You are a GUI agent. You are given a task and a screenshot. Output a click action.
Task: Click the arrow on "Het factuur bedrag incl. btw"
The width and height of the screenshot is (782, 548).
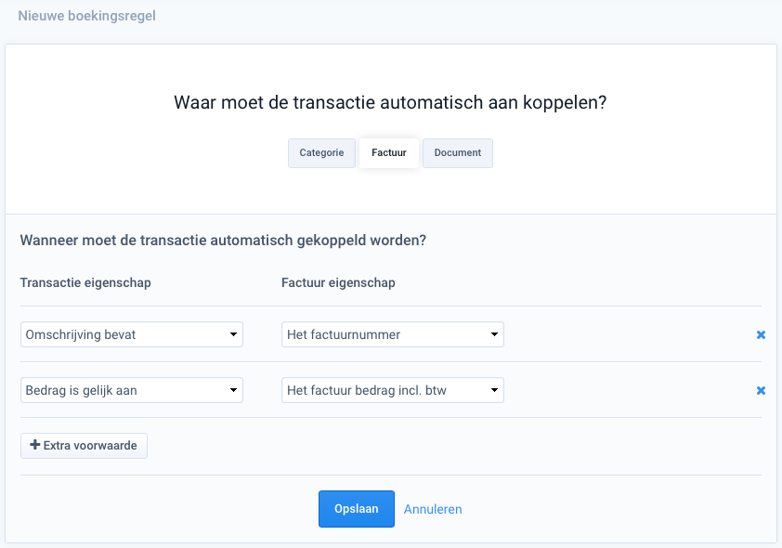tap(493, 390)
